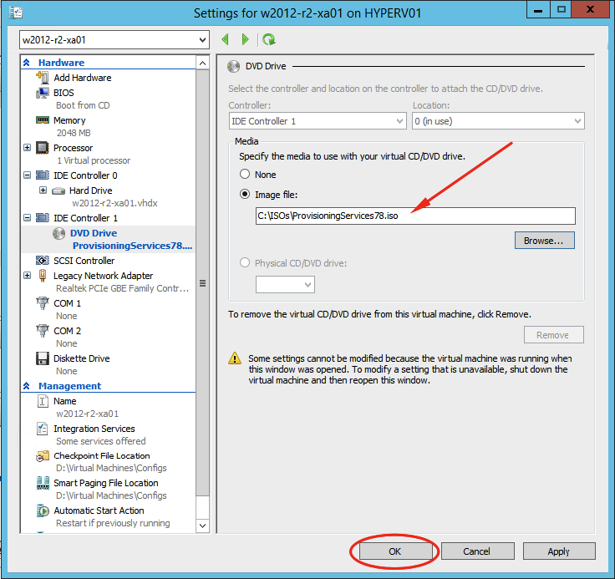Screen dimensions: 615x579
Task: Expand the Legacy Network Adapter node
Action: point(27,276)
